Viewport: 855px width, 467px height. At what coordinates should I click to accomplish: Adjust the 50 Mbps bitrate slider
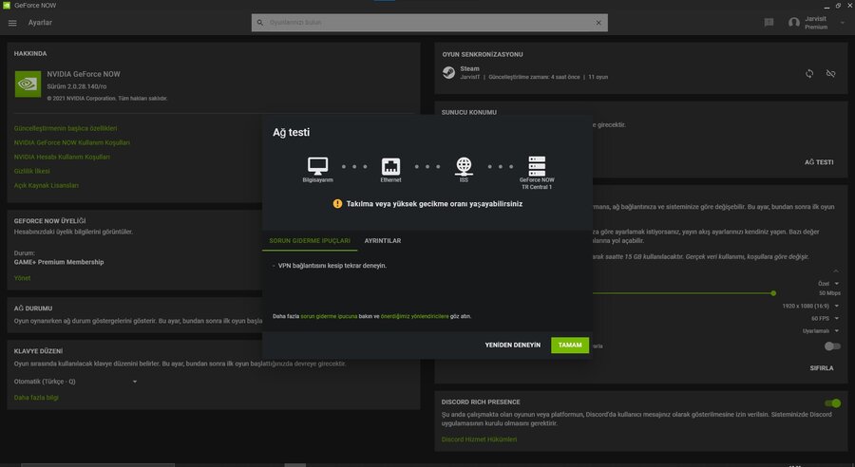773,293
